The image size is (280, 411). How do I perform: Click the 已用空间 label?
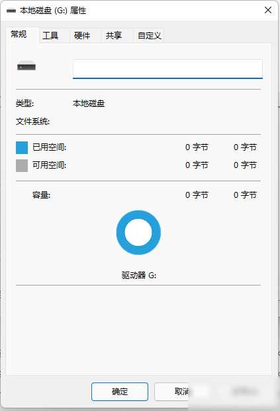(49, 147)
